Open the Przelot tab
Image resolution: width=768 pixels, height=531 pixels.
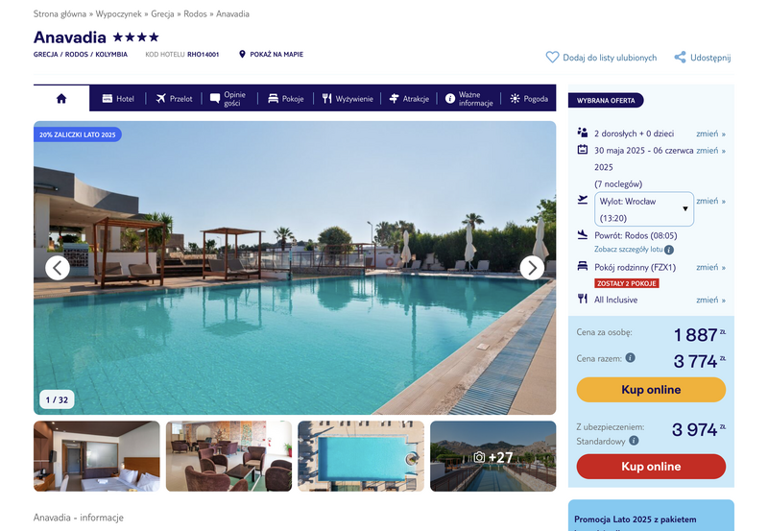(174, 99)
